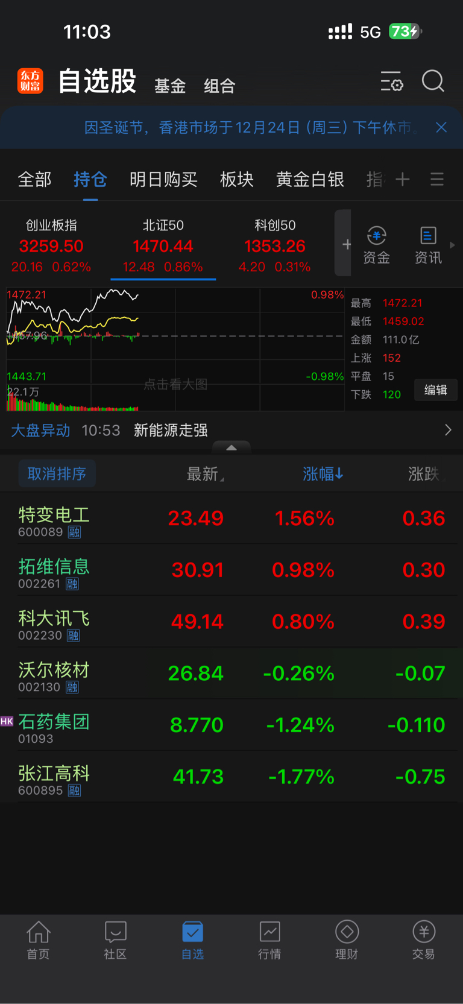Screen dimensions: 463x1004
Task: Open the search magnifier icon
Action: point(433,81)
